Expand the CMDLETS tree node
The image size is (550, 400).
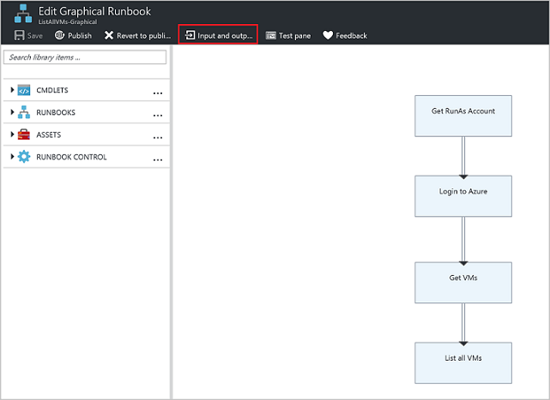click(12, 90)
